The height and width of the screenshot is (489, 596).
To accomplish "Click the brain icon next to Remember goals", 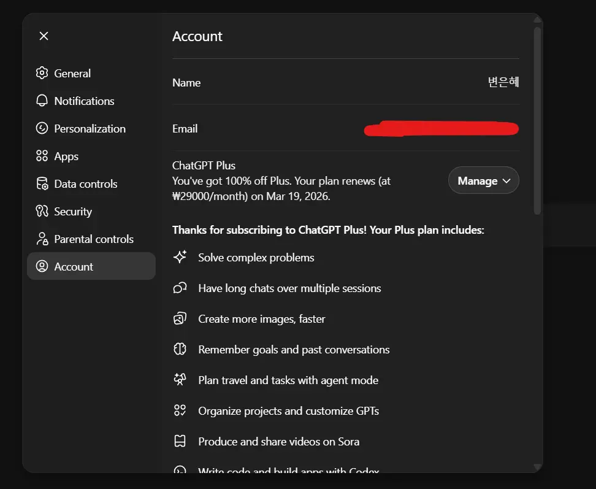I will (x=180, y=349).
